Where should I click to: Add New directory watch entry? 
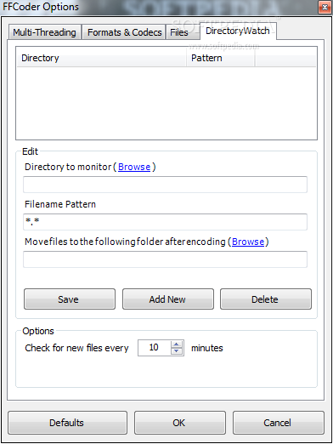coord(168,299)
